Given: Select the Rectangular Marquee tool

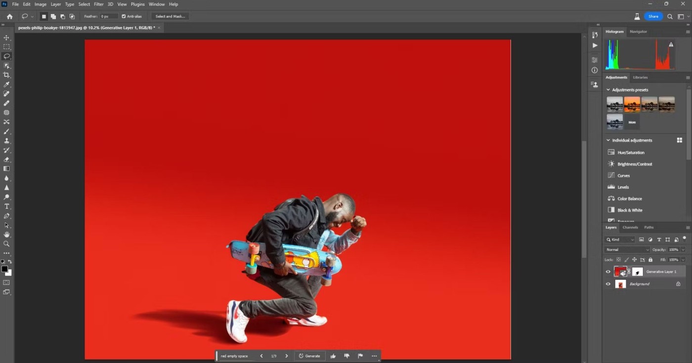Looking at the screenshot, I should coord(6,47).
